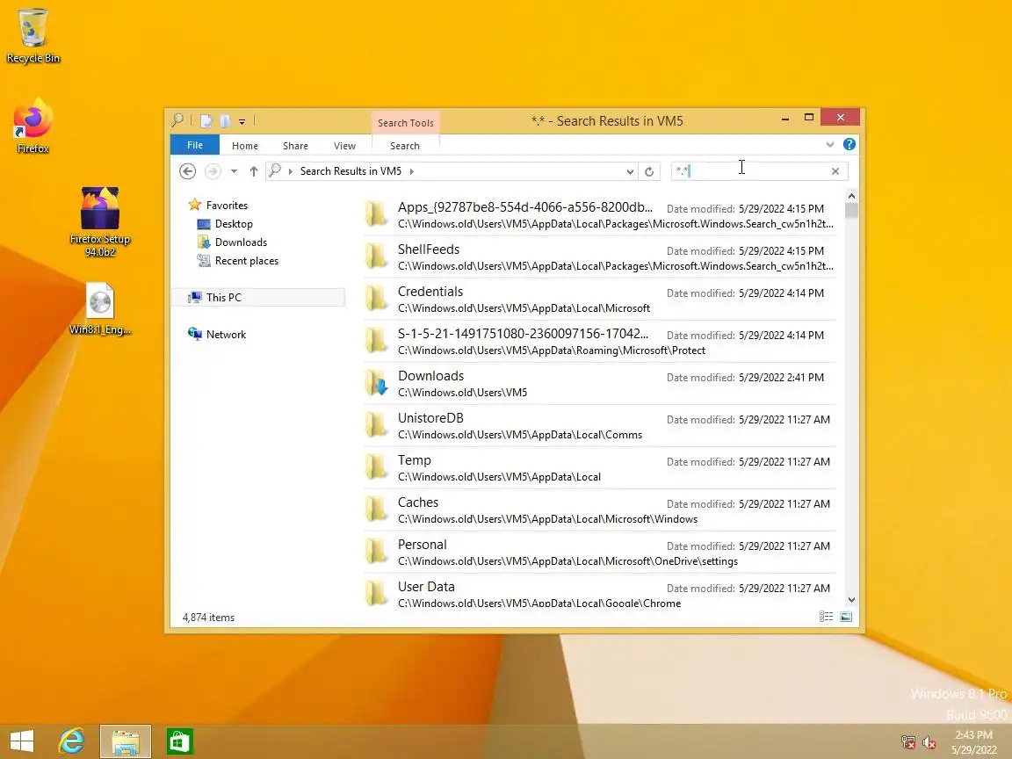
Task: Click the Temp folder icon
Action: [x=376, y=467]
